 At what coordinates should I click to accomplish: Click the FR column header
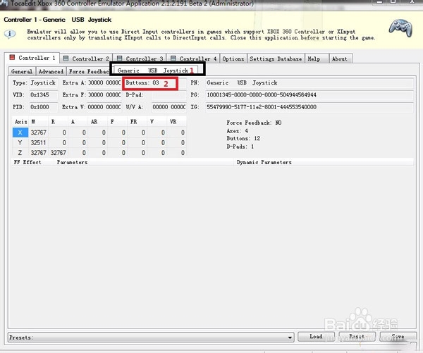pyautogui.click(x=137, y=122)
